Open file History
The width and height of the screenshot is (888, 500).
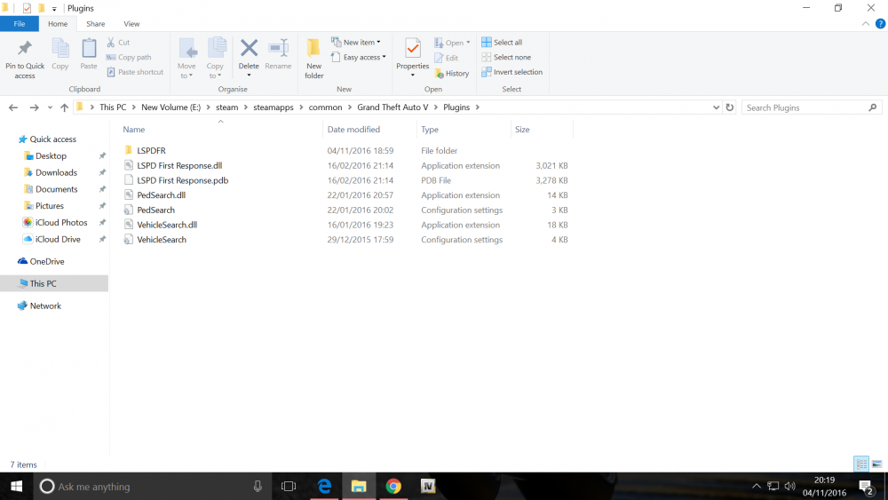click(x=452, y=73)
